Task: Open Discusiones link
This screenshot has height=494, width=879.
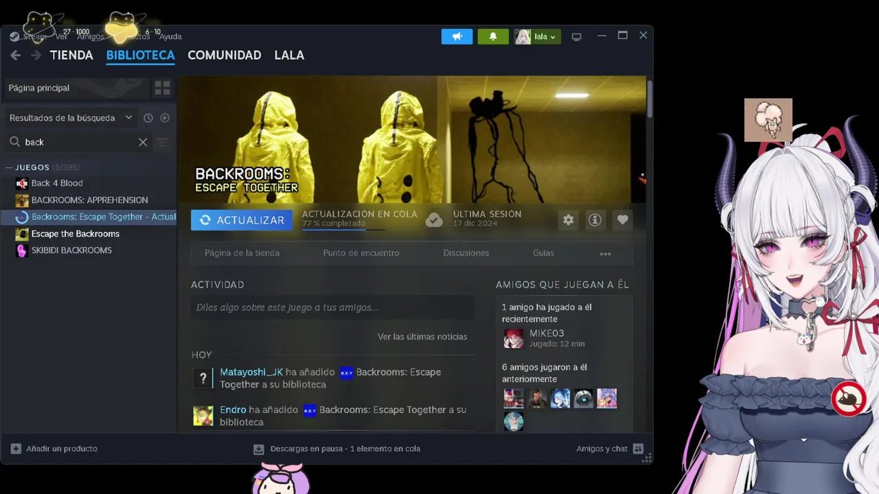Action: [x=466, y=253]
